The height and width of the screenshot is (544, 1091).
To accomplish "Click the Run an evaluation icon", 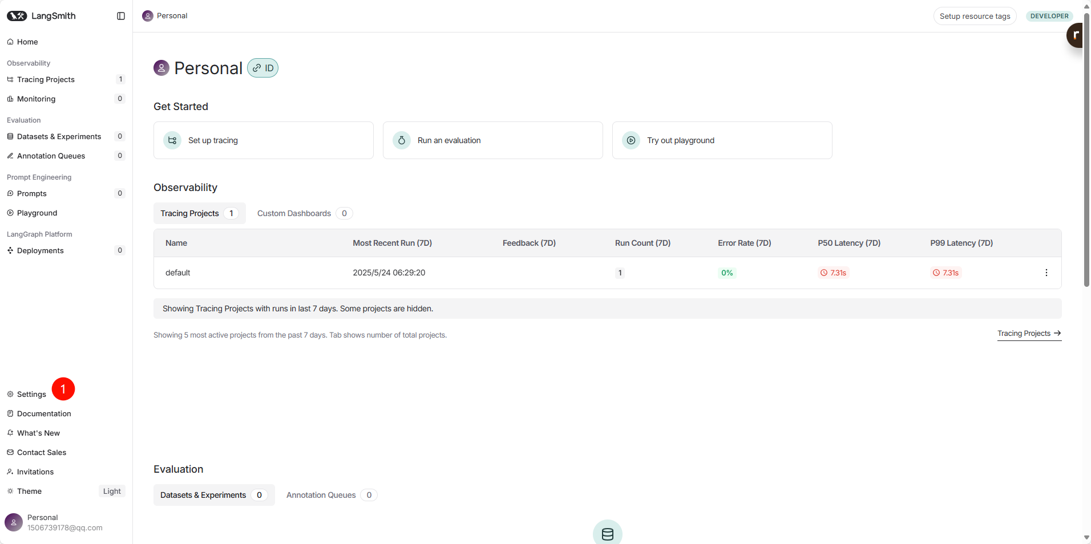I will pyautogui.click(x=402, y=140).
